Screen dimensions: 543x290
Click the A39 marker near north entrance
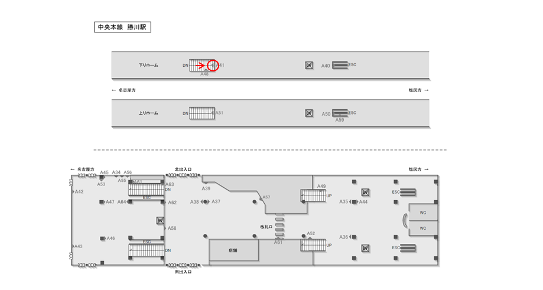[x=206, y=188]
